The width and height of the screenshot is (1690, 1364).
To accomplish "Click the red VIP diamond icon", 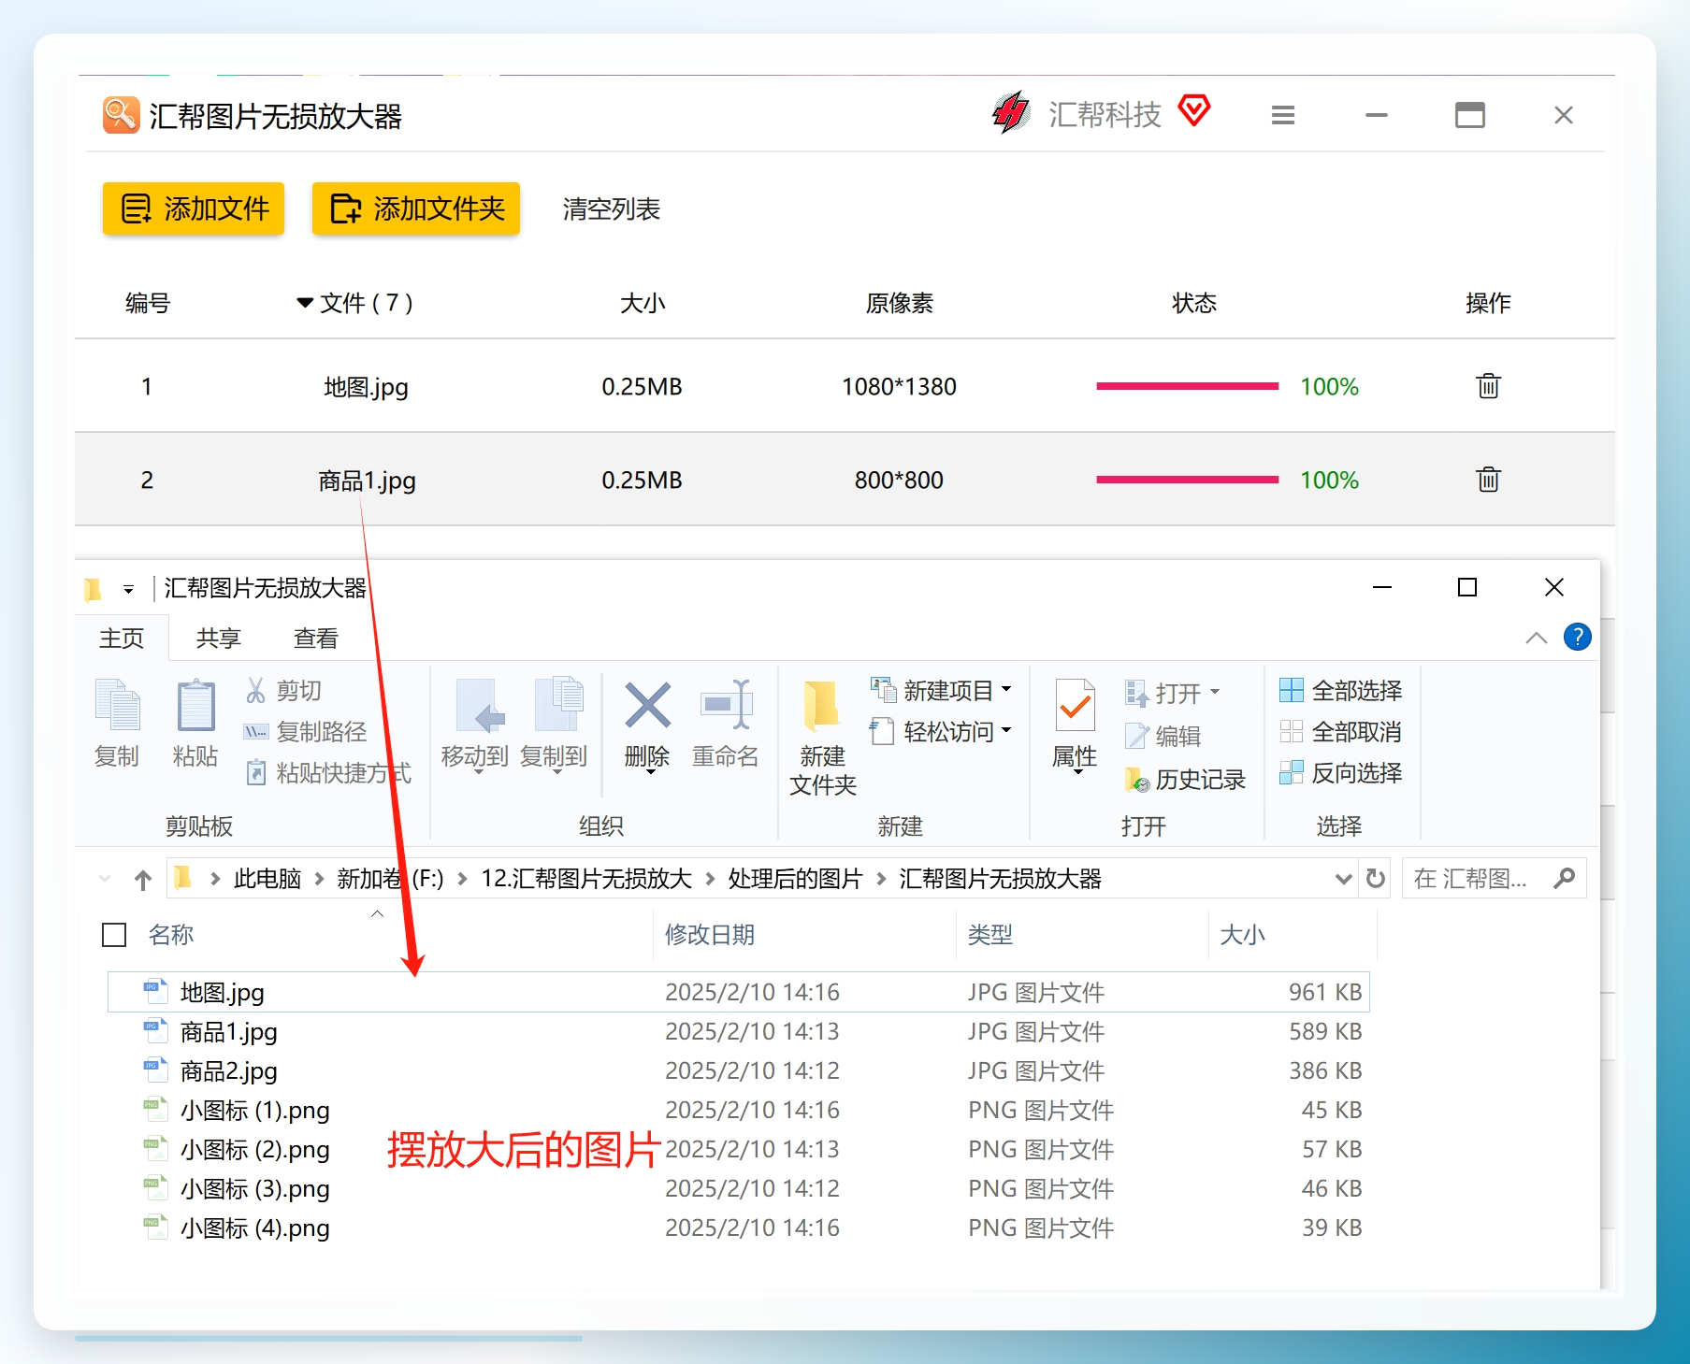I will click(1194, 110).
